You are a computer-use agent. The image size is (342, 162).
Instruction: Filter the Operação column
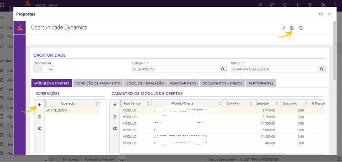(96, 103)
